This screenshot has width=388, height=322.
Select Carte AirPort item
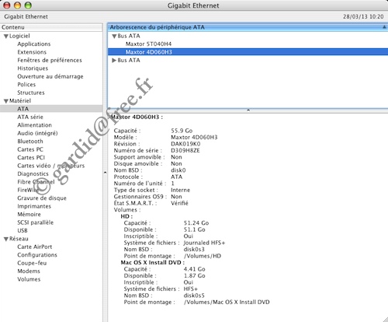click(34, 247)
